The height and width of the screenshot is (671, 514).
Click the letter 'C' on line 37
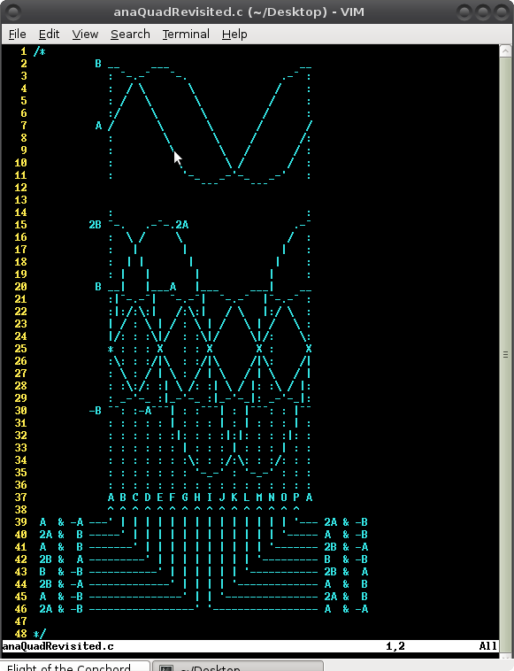[x=135, y=497]
